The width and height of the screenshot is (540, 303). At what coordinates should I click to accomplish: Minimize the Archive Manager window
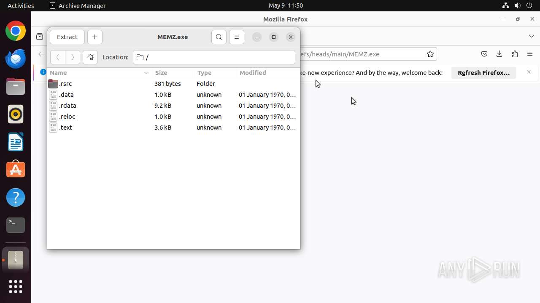click(257, 37)
